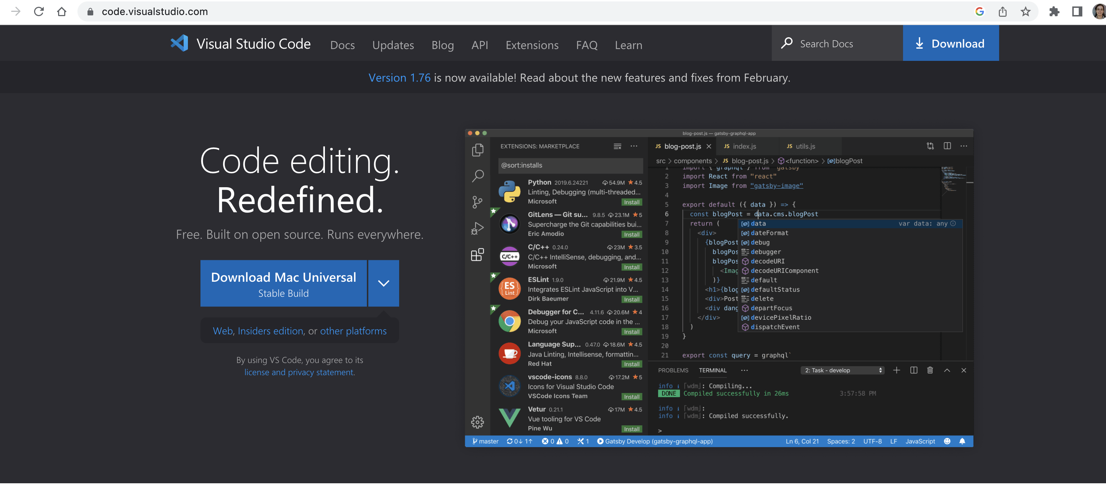Open the Extensions navigation item
Viewport: 1106px width, 489px height.
(x=531, y=45)
